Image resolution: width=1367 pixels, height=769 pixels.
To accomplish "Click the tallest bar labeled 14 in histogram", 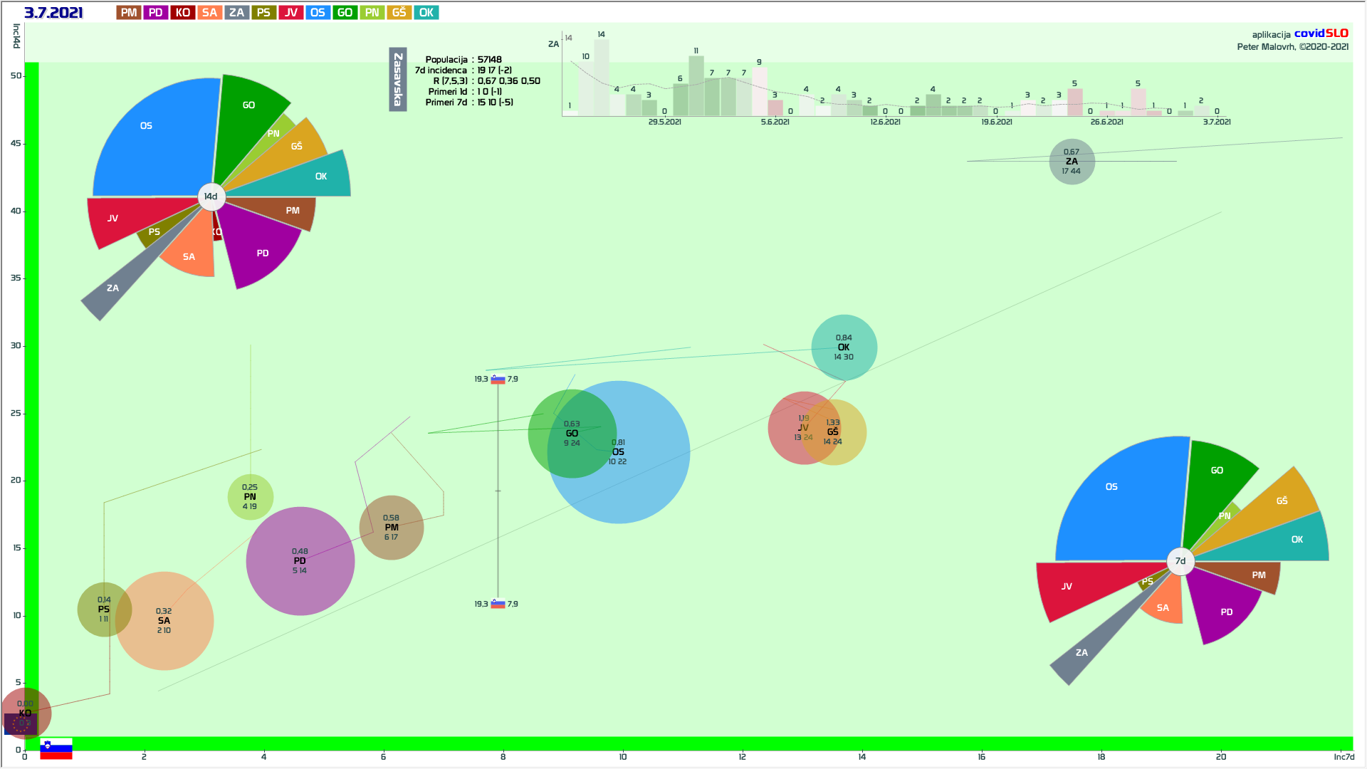I will click(x=602, y=77).
